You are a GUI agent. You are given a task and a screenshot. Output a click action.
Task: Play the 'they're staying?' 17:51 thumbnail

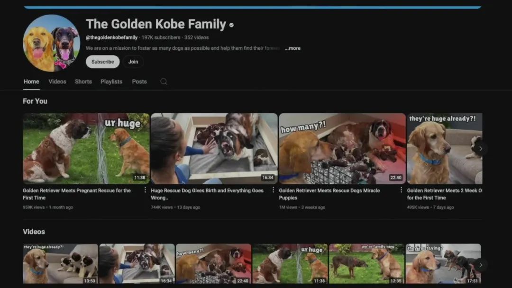point(443,264)
